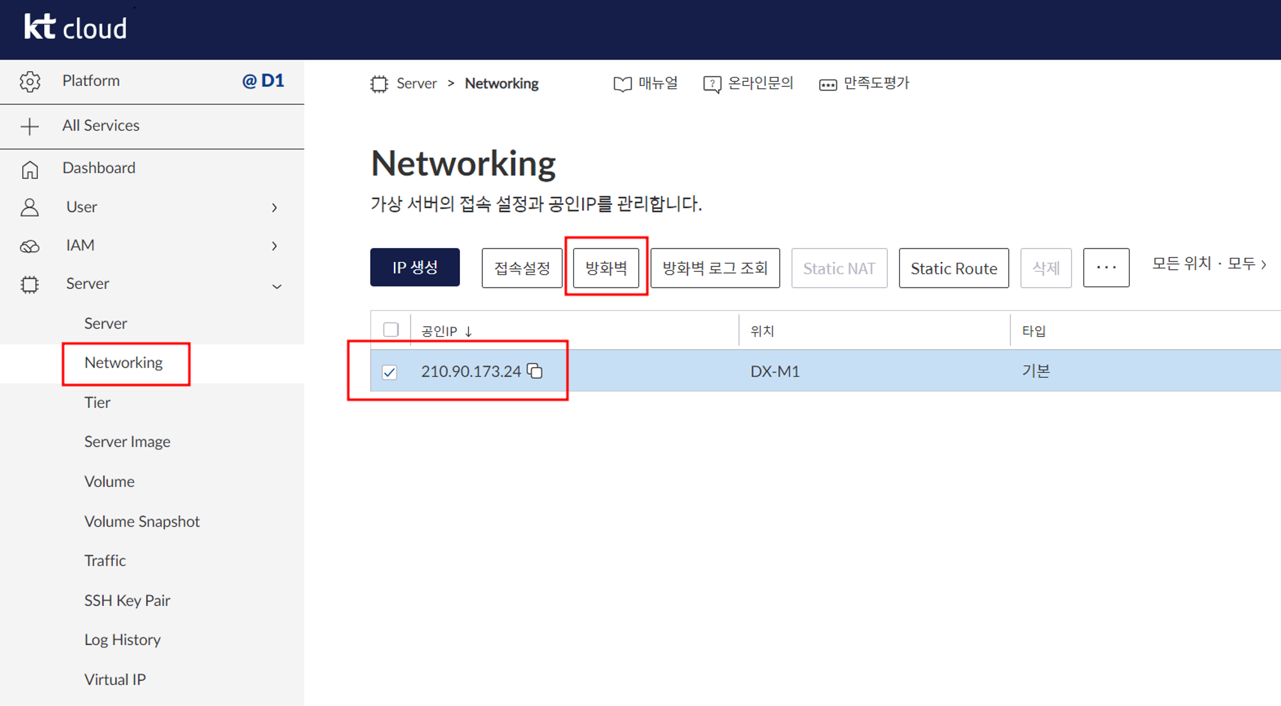Copy the IP 210.90.173.24 with copy icon
This screenshot has width=1281, height=706.
(x=535, y=371)
